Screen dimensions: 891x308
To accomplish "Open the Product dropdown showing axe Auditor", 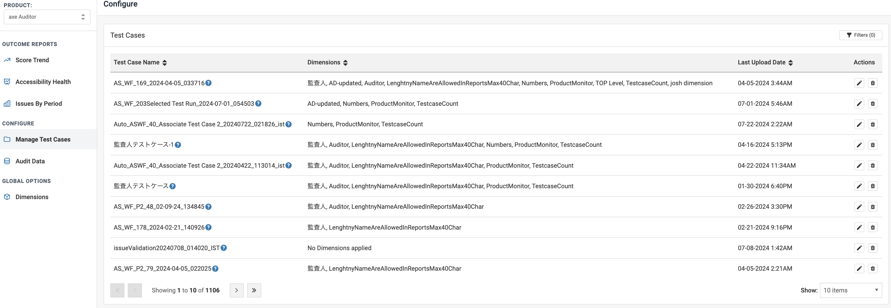I will click(47, 16).
